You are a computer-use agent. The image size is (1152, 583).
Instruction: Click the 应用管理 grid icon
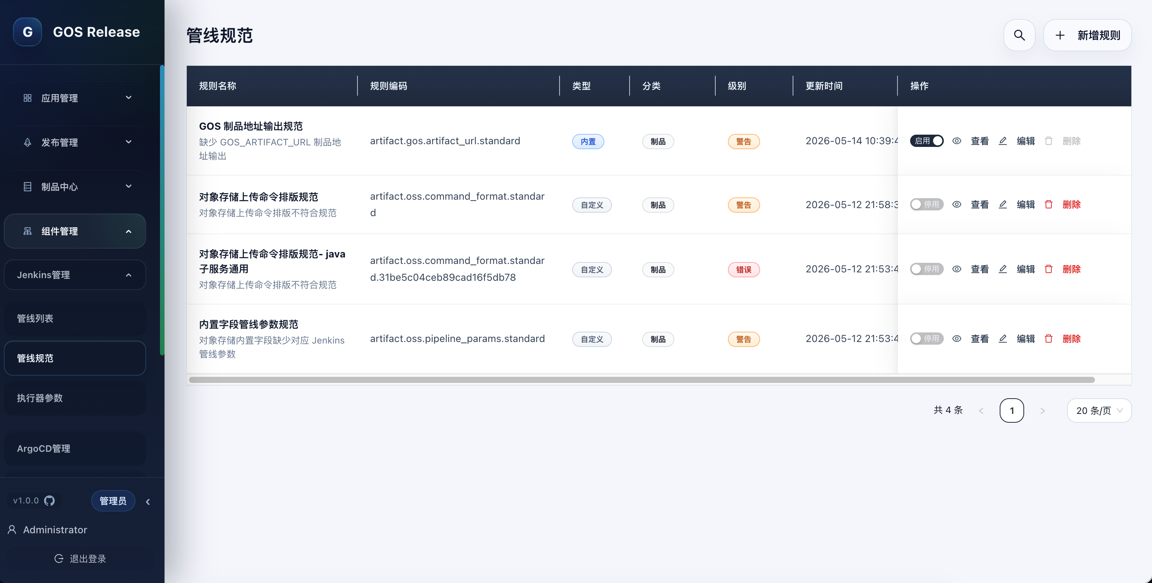[27, 98]
